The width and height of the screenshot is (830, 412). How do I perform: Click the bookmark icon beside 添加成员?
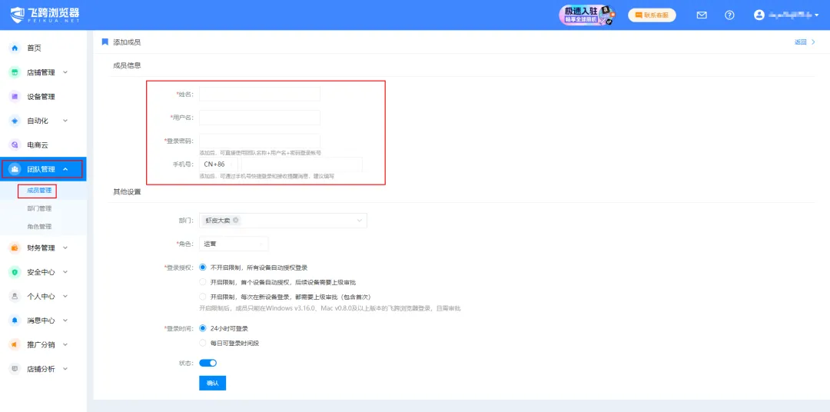[x=105, y=42]
